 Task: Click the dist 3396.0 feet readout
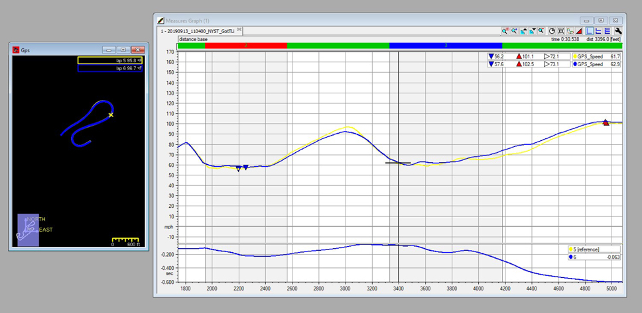pos(603,39)
